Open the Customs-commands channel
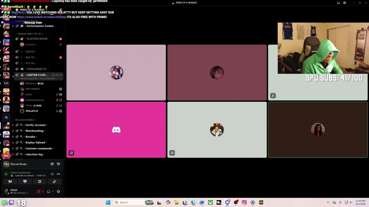The height and width of the screenshot is (207, 369). [x=39, y=148]
